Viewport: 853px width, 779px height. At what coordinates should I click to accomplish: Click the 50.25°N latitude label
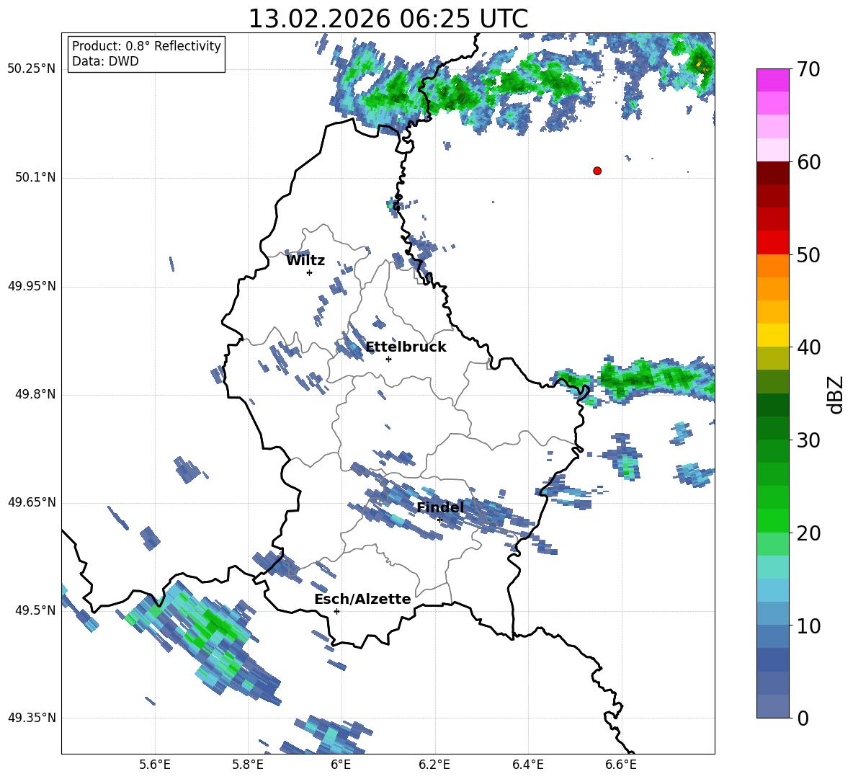pyautogui.click(x=32, y=69)
